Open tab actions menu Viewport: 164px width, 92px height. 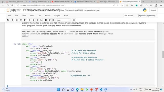coord(3,2)
